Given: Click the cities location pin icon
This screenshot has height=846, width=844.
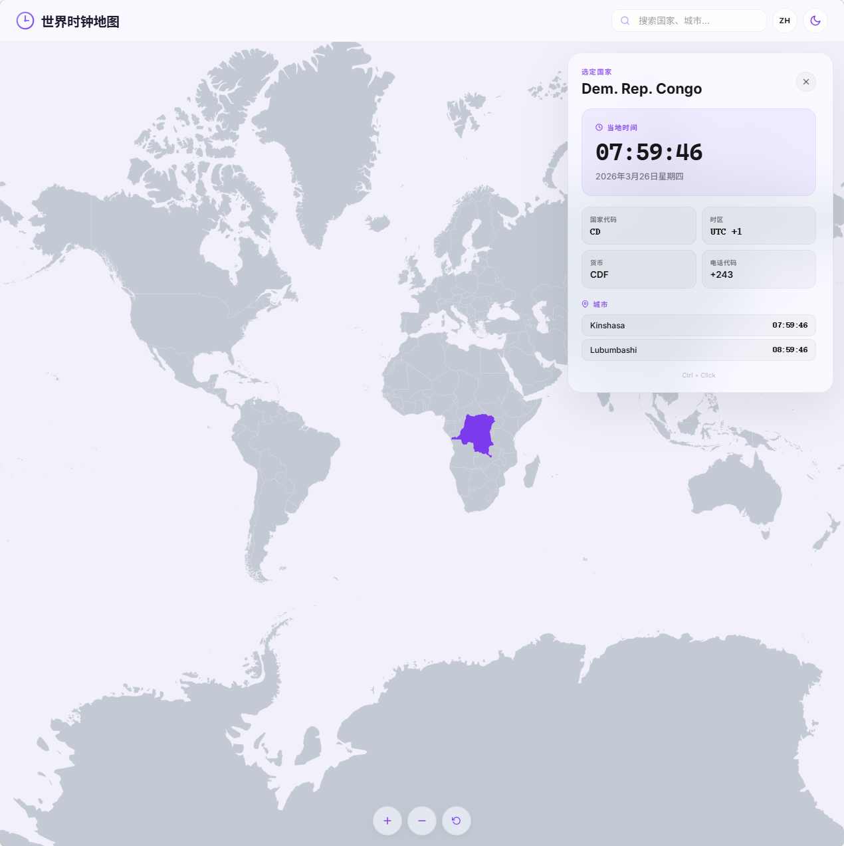Looking at the screenshot, I should pyautogui.click(x=585, y=304).
